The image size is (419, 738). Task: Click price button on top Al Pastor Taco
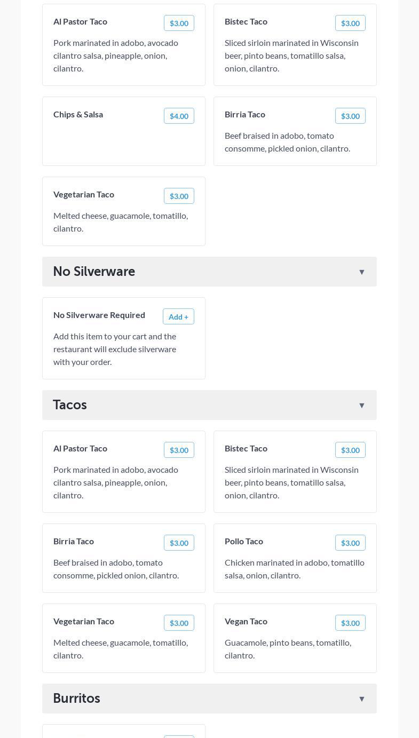(179, 23)
